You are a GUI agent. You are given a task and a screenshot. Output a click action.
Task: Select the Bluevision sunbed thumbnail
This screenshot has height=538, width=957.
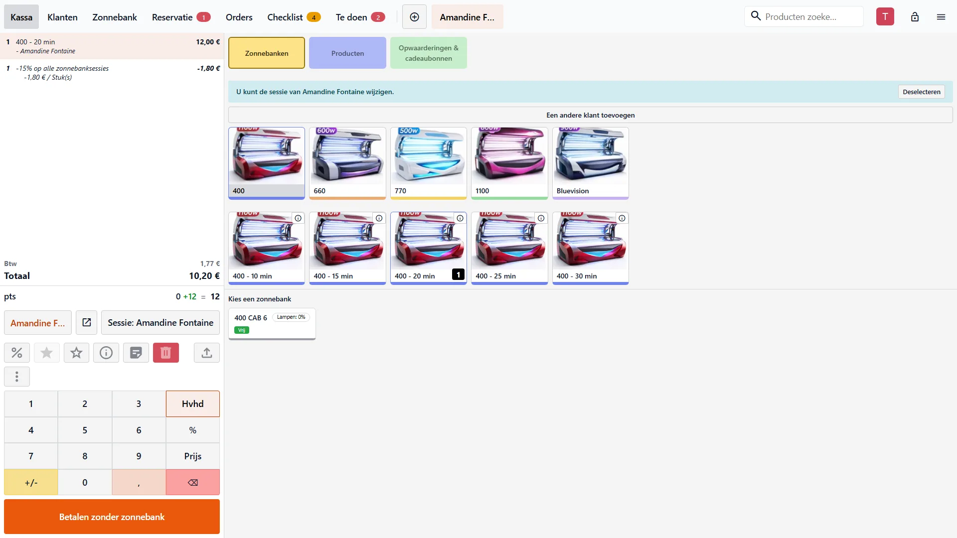(x=591, y=163)
